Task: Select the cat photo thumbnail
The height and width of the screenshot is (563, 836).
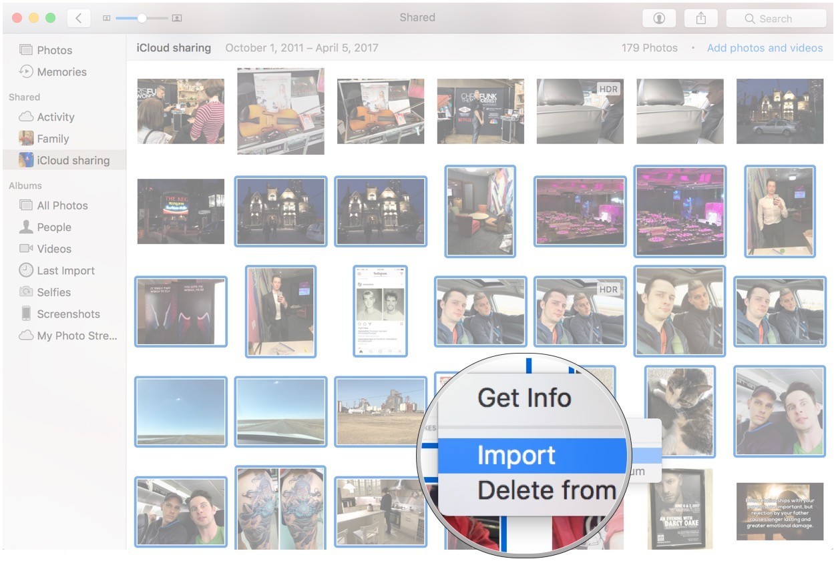Action: point(680,411)
